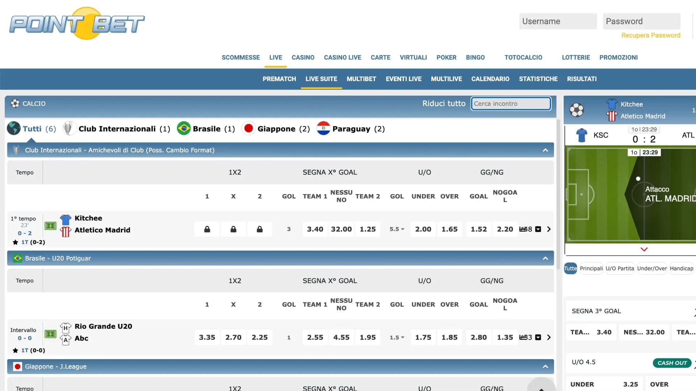
Task: Click the soccer ball icon in CALCIO header
Action: tap(14, 104)
